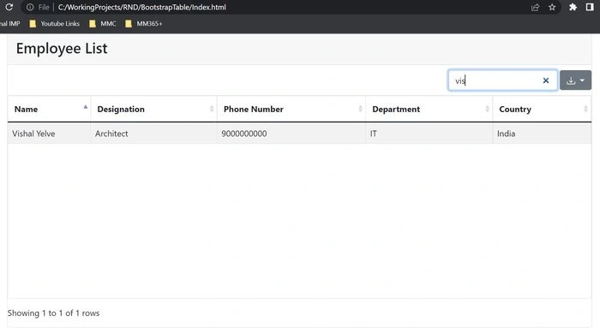
Task: Open the MM365+ bookmark folder
Action: [x=143, y=24]
